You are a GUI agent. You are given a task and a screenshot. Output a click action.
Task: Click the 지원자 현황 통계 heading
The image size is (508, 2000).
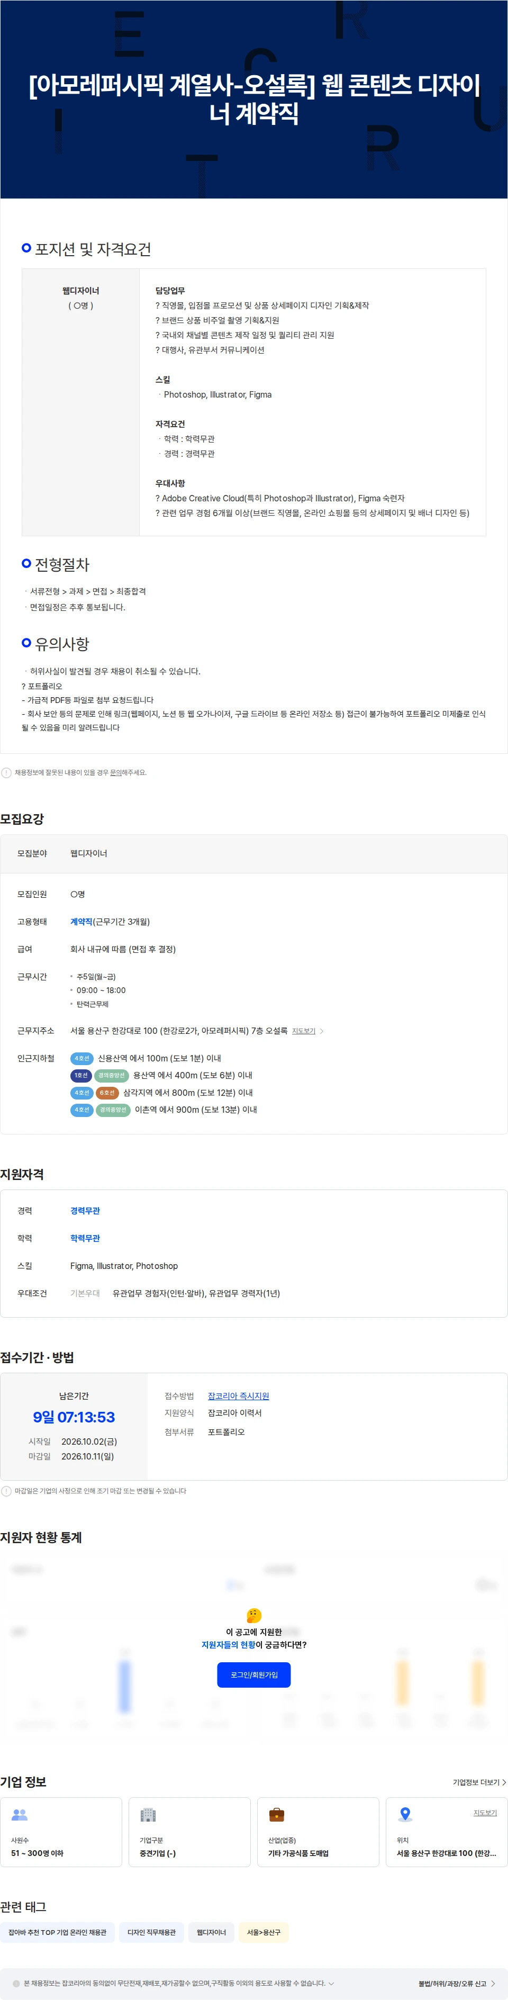pyautogui.click(x=41, y=1537)
